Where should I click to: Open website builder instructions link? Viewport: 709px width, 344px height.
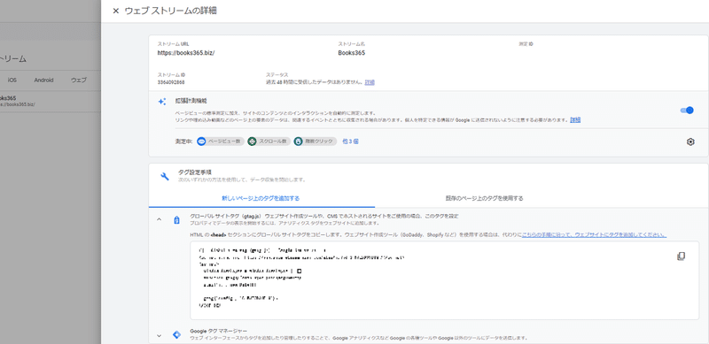click(x=594, y=235)
